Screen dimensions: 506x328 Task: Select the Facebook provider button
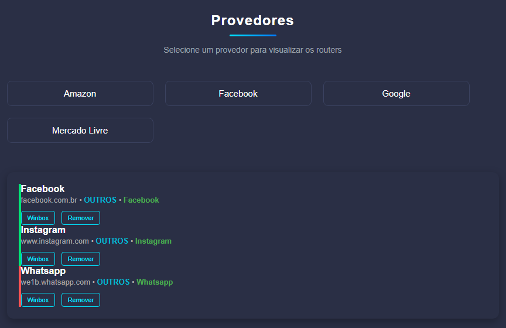[x=238, y=94]
